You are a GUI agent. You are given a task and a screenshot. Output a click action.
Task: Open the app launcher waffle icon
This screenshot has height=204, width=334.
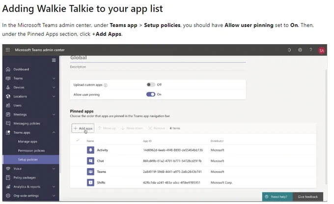[x=8, y=50]
